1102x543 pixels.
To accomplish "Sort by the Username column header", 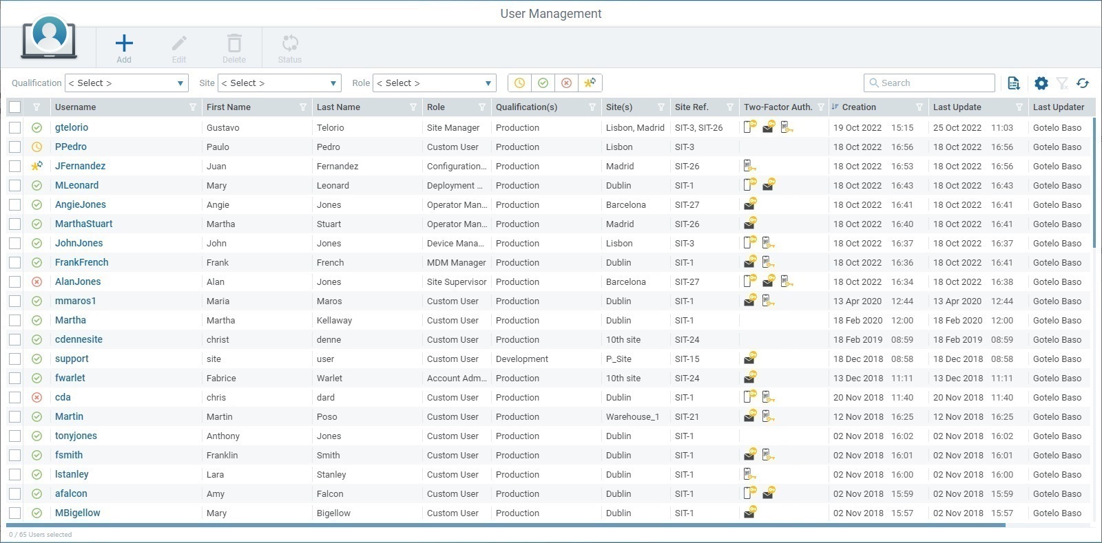I will tap(76, 107).
